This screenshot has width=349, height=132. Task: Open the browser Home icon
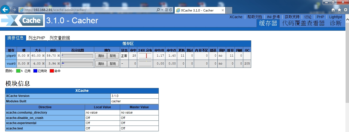[x=333, y=10]
